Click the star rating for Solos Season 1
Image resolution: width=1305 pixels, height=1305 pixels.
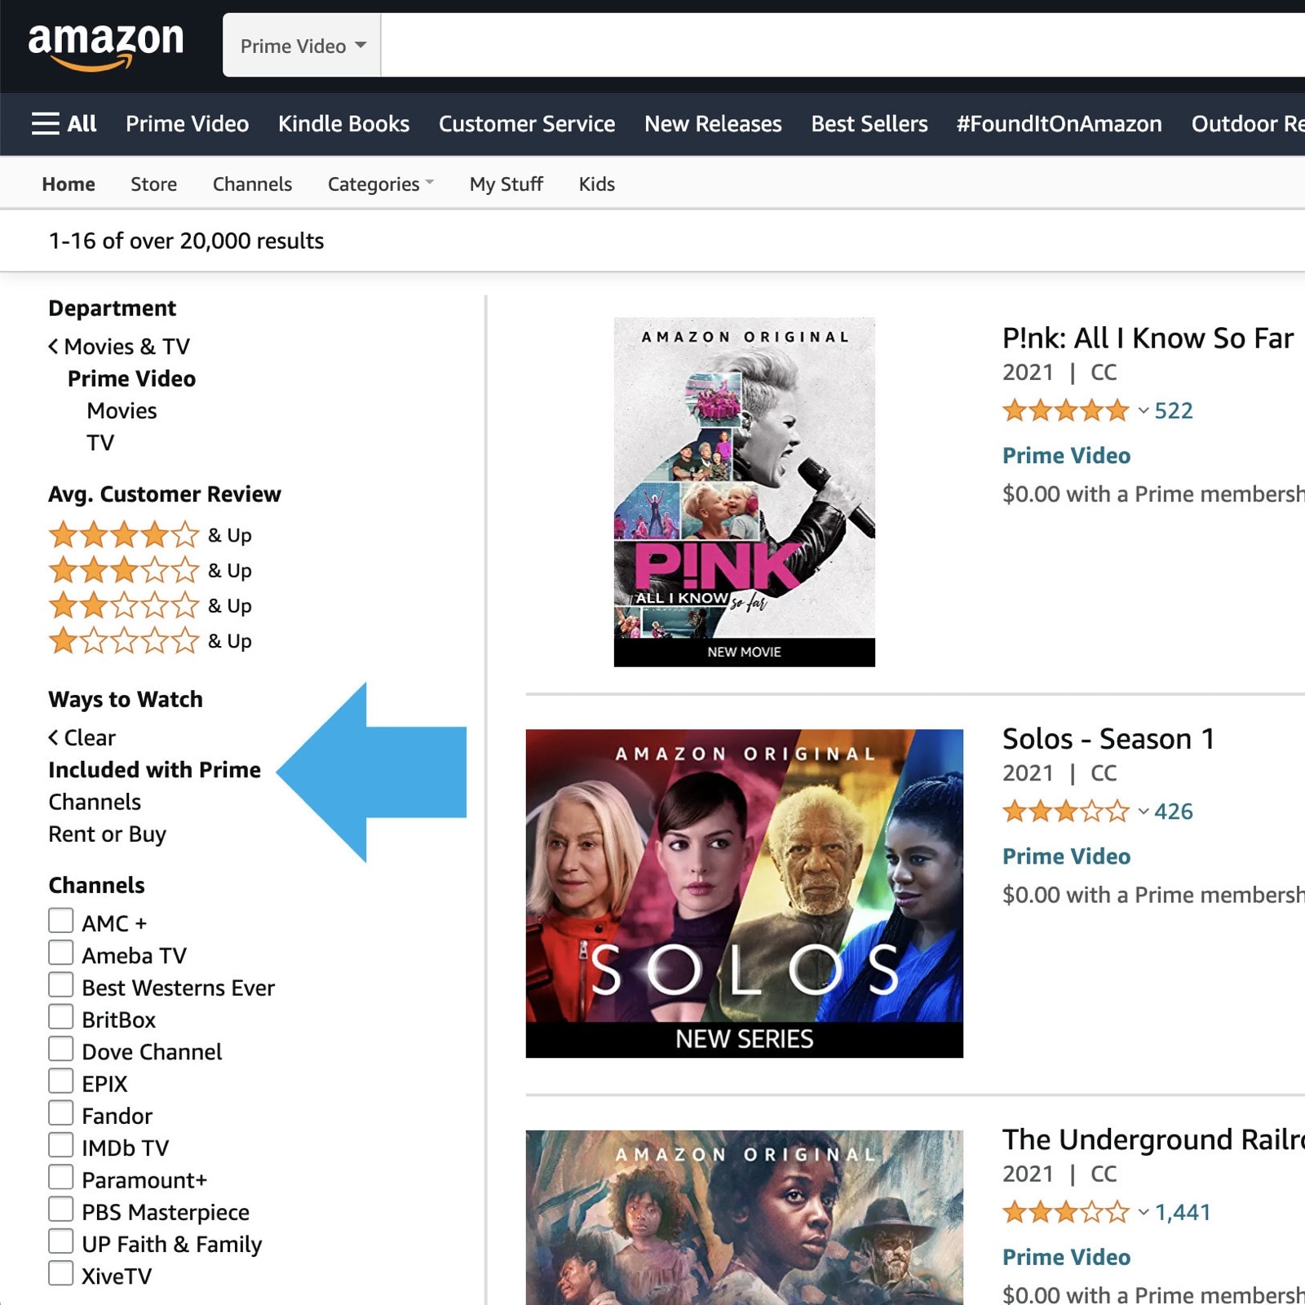[x=1064, y=812]
